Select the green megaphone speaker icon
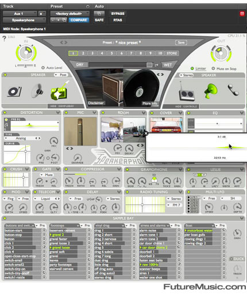The image size is (247, 298). (211, 91)
